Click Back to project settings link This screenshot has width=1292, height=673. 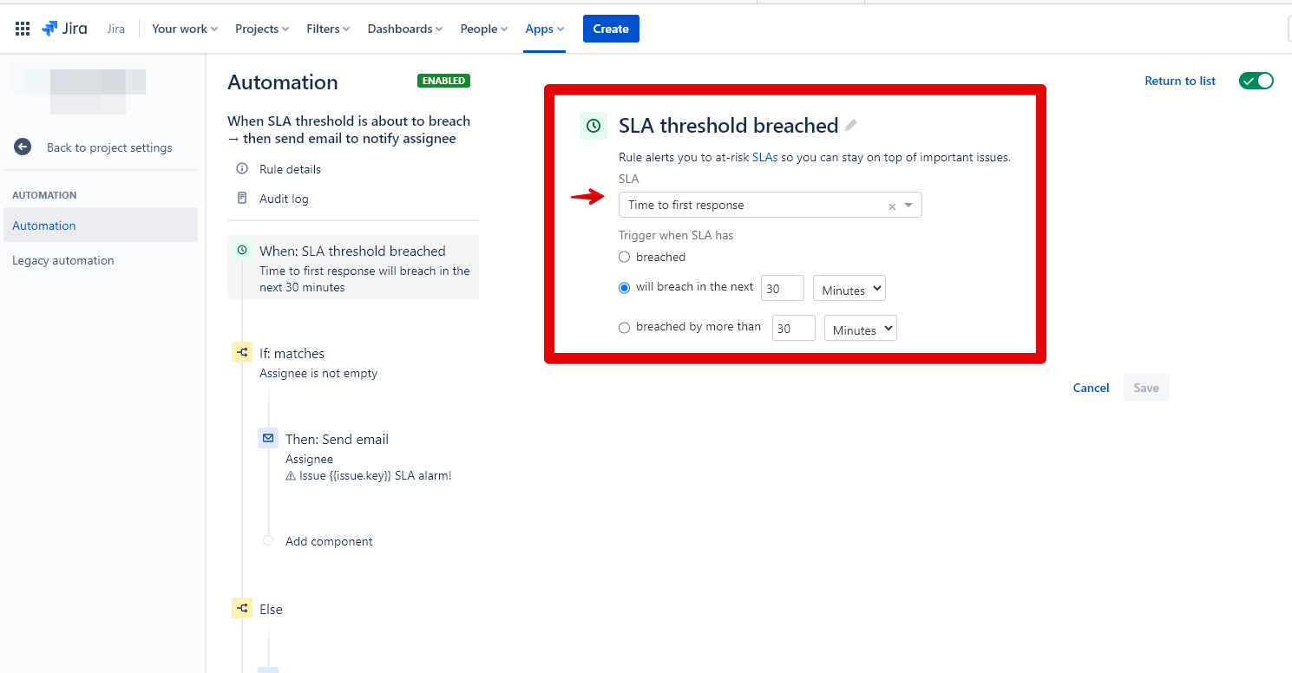[109, 147]
